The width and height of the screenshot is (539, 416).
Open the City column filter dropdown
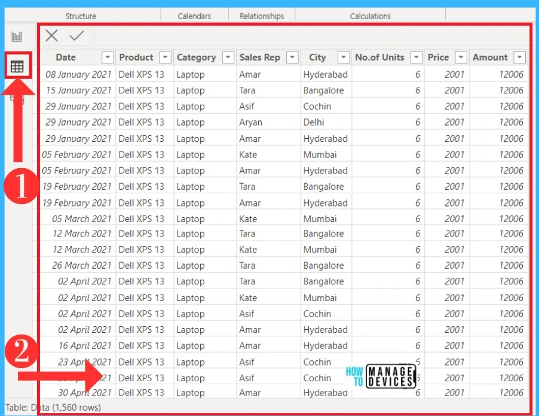[x=344, y=57]
